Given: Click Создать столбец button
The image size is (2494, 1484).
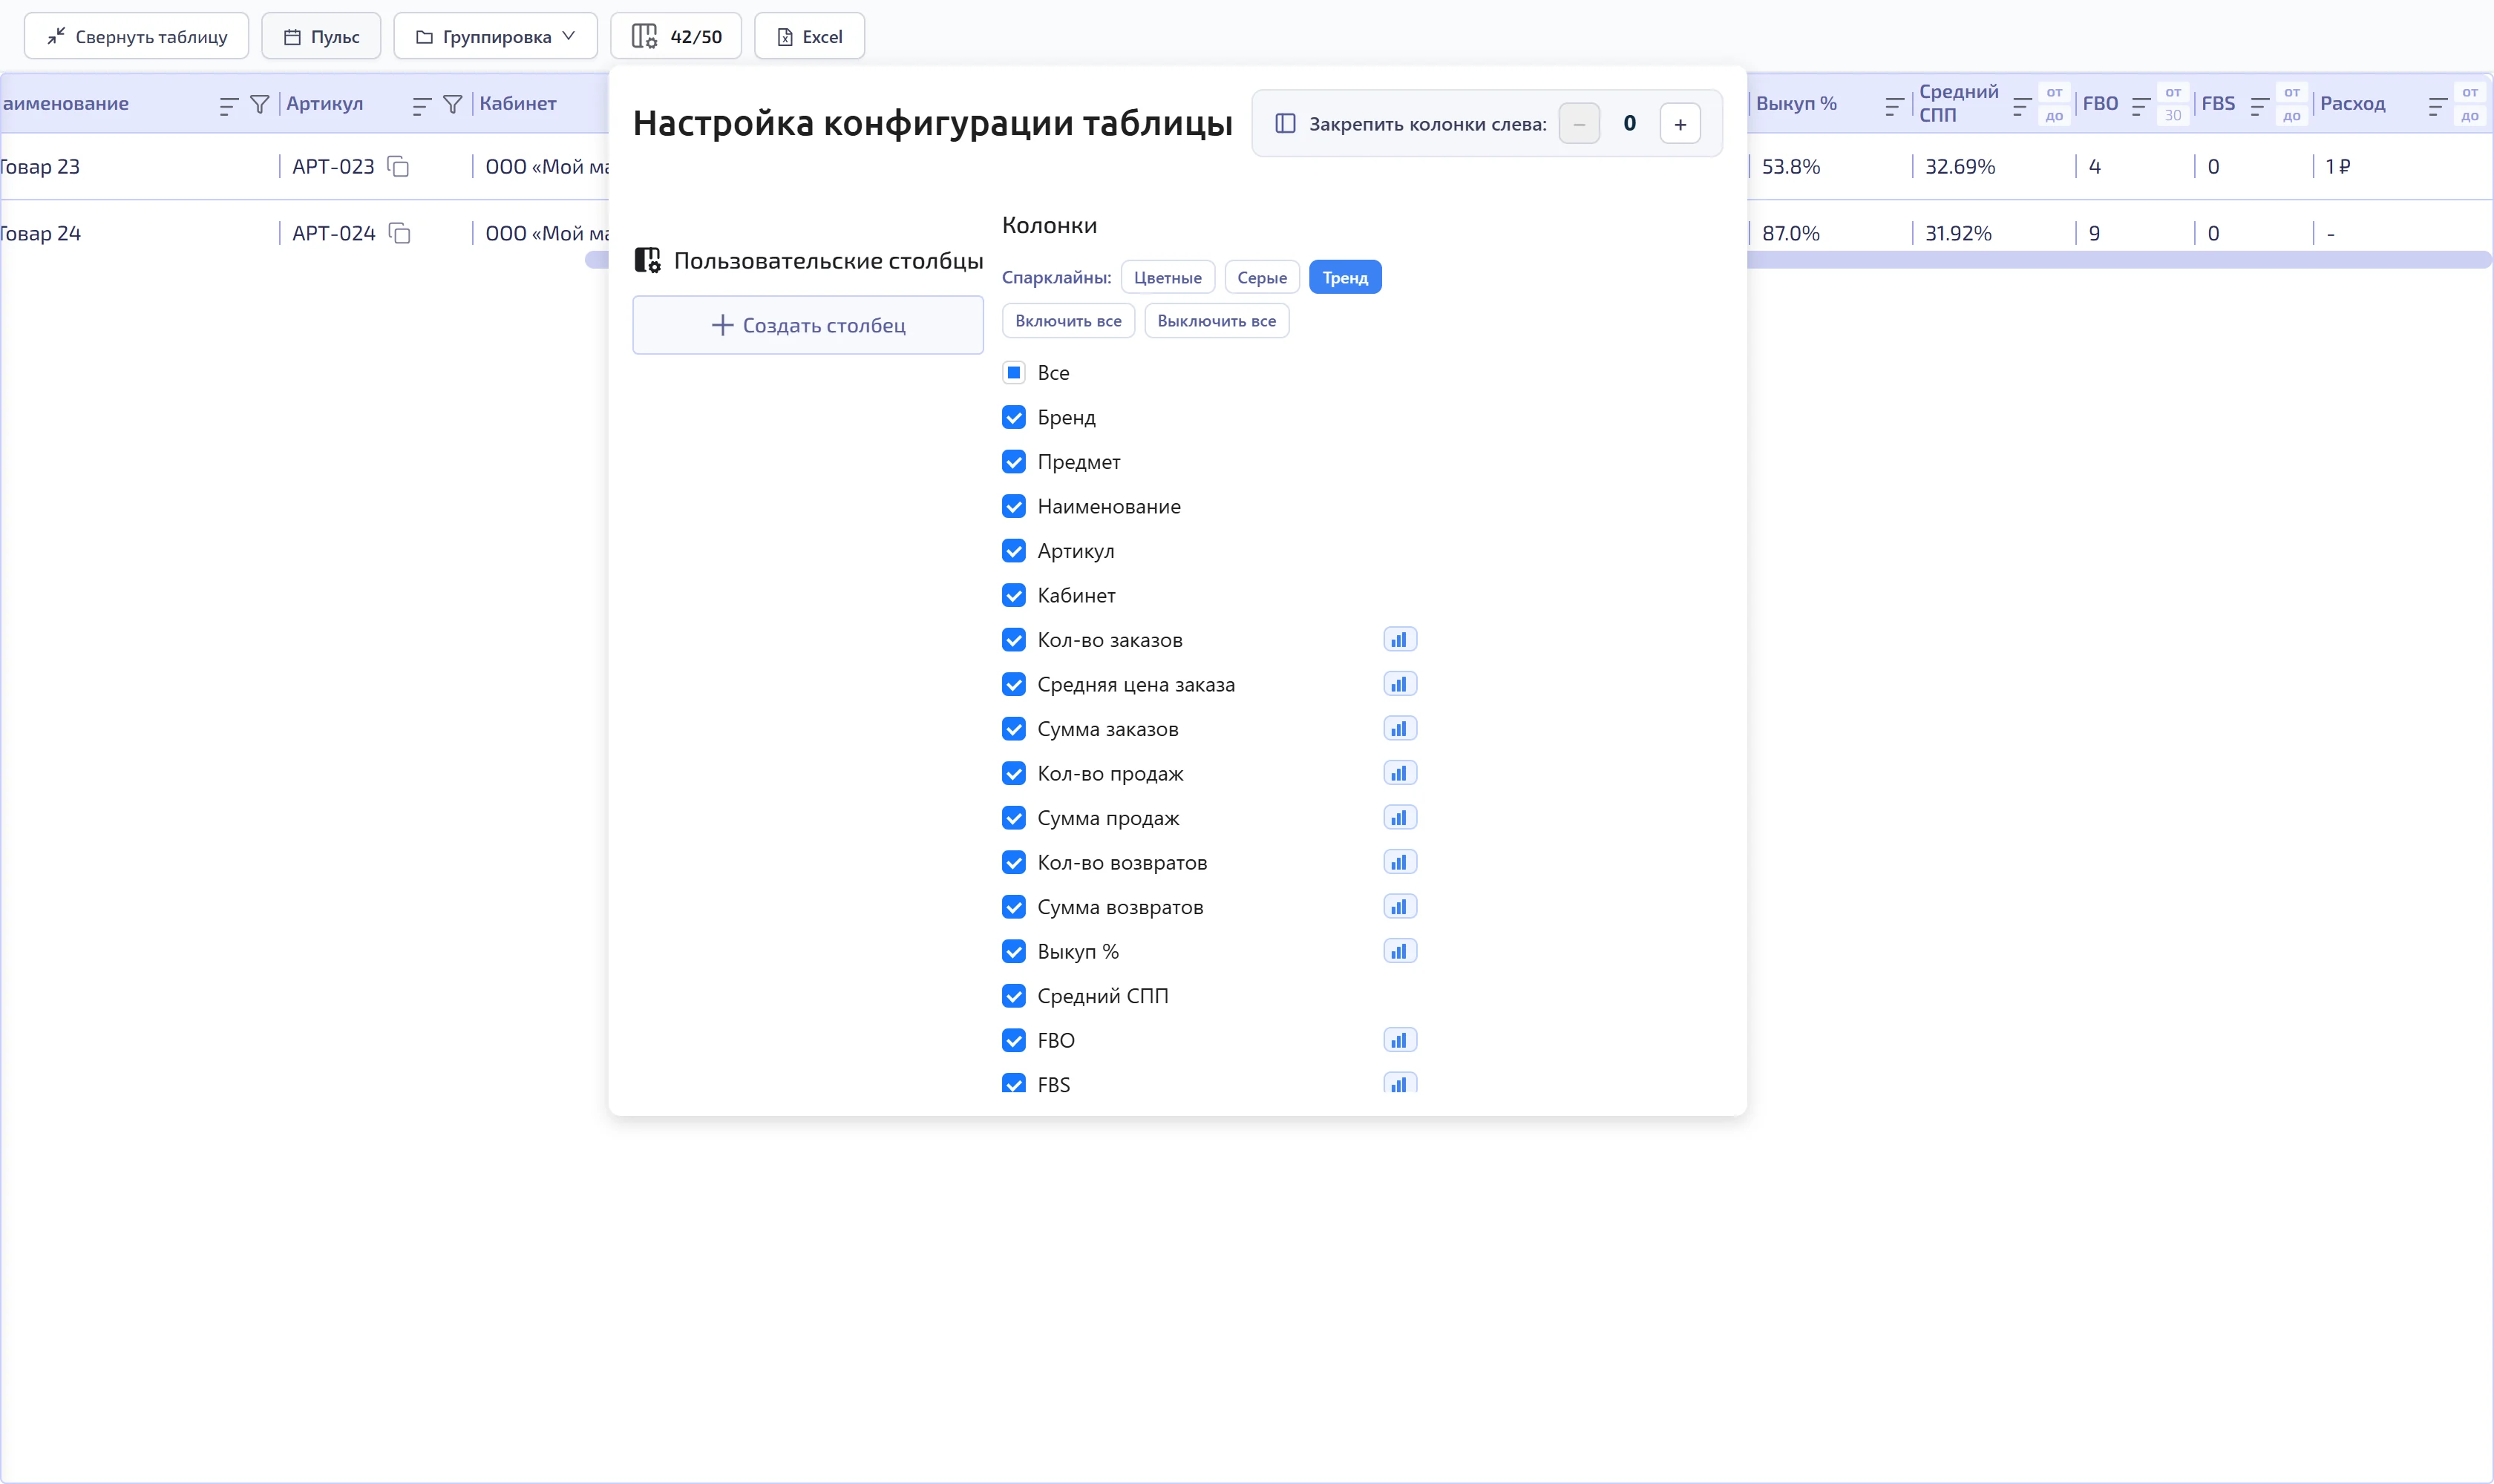Looking at the screenshot, I should pyautogui.click(x=808, y=325).
